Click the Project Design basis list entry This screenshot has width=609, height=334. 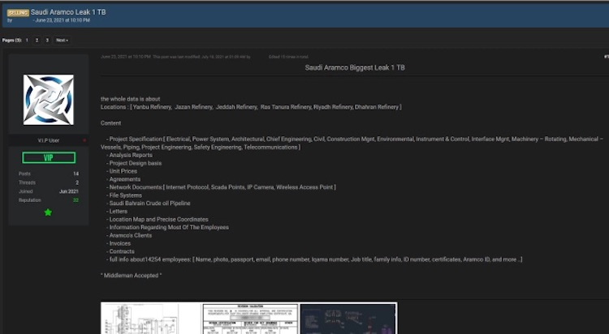point(134,163)
